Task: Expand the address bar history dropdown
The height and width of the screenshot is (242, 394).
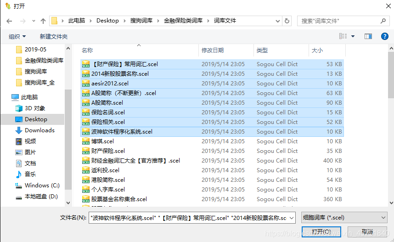Action: pyautogui.click(x=278, y=21)
